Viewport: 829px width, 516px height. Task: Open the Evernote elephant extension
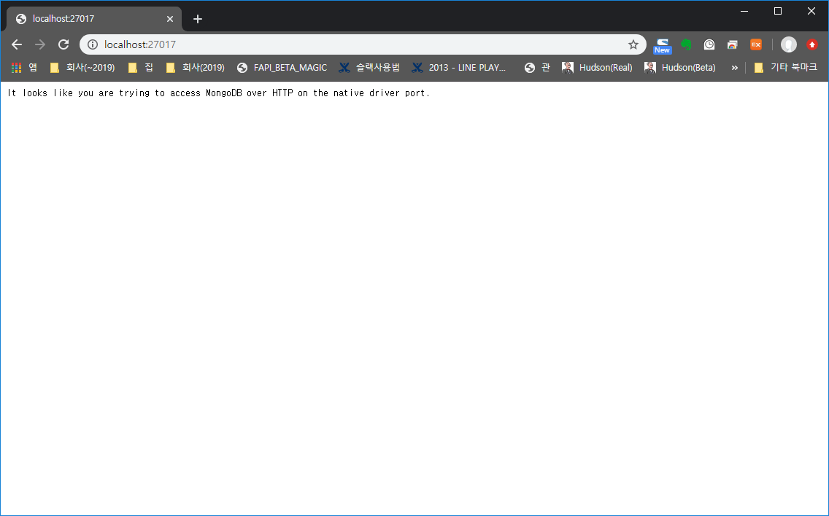point(686,44)
